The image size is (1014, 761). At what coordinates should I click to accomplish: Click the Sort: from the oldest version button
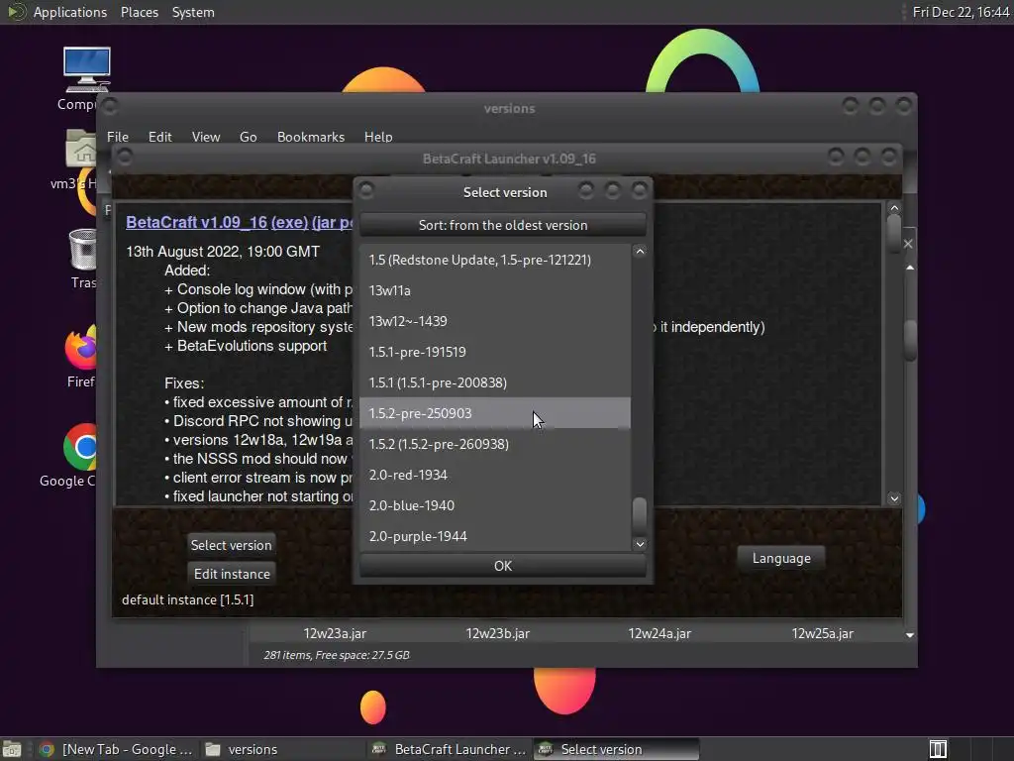[x=502, y=225]
